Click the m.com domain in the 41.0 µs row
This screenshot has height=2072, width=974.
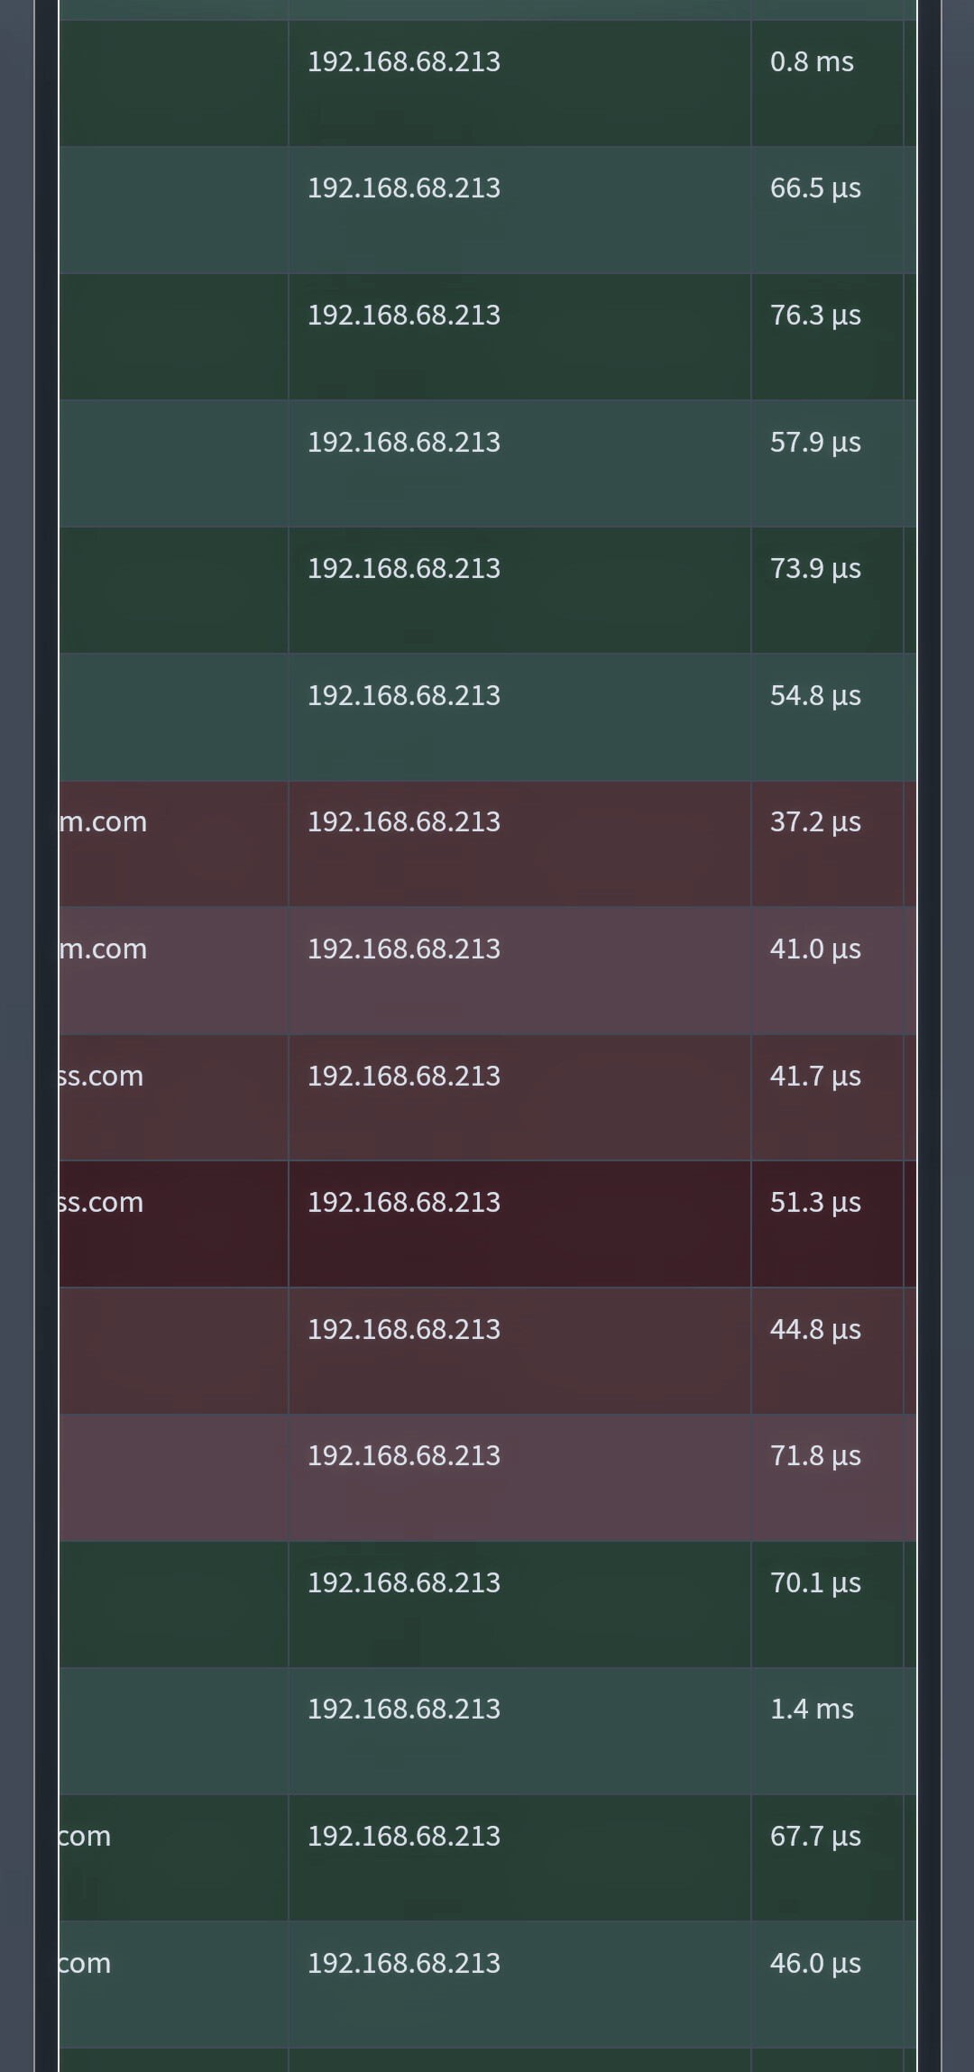point(104,949)
